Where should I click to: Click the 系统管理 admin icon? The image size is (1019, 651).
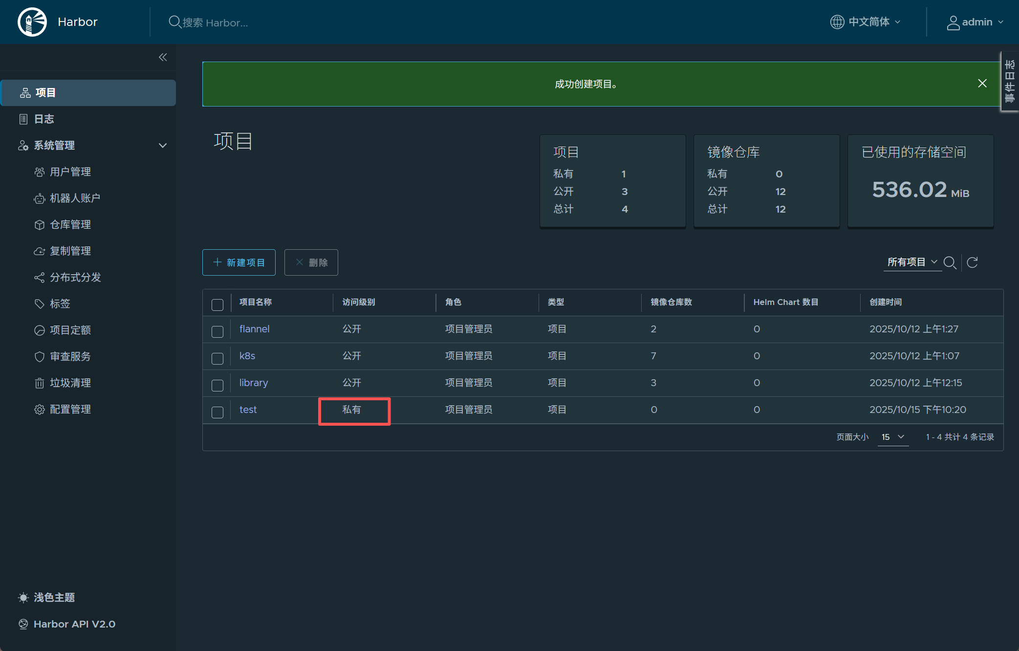(x=23, y=146)
